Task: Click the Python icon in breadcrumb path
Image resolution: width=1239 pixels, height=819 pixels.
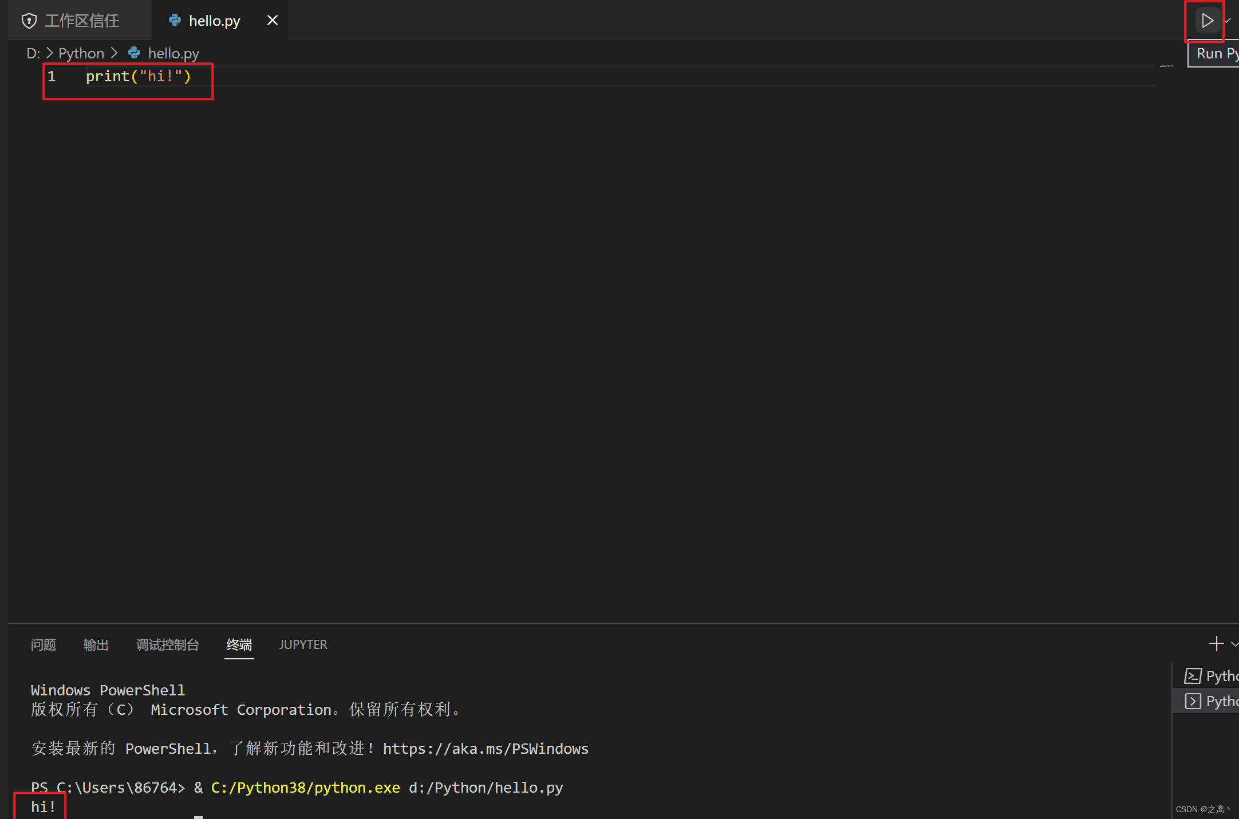Action: [134, 53]
